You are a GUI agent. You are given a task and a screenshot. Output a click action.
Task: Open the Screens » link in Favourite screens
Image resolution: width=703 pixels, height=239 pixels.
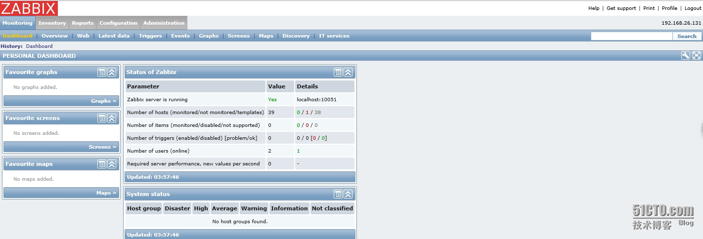(x=103, y=147)
